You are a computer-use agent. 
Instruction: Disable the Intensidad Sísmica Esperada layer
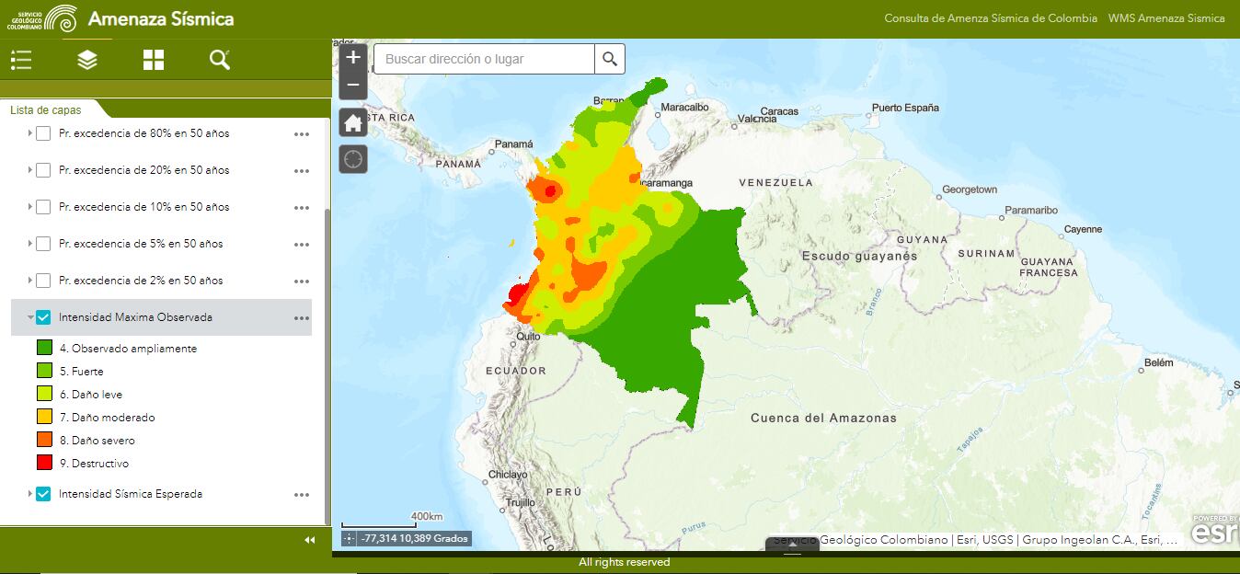[41, 494]
